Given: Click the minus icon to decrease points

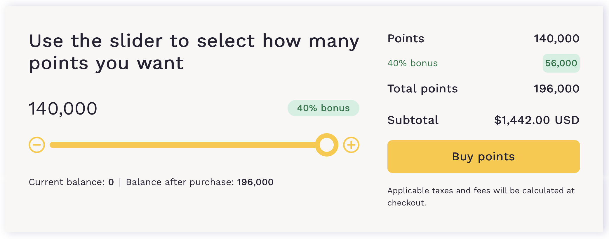Looking at the screenshot, I should pos(37,145).
